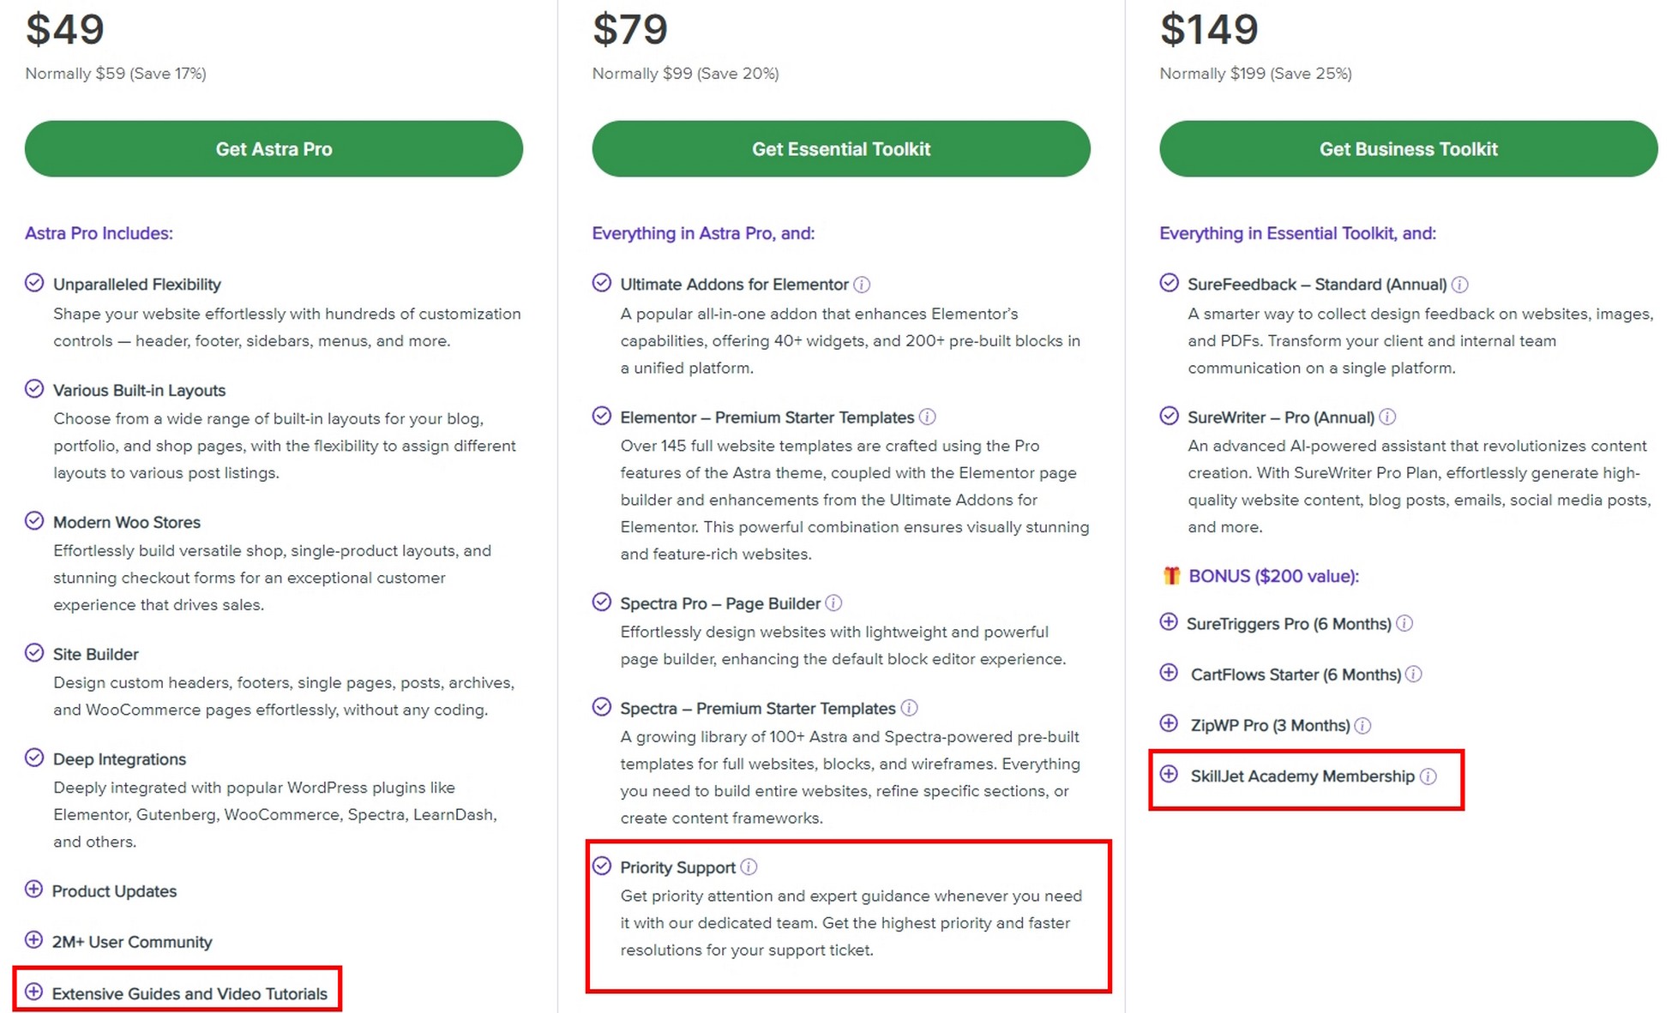1672x1013 pixels.
Task: Click info icon after Spectra Premium Starter Templates
Action: click(x=910, y=709)
